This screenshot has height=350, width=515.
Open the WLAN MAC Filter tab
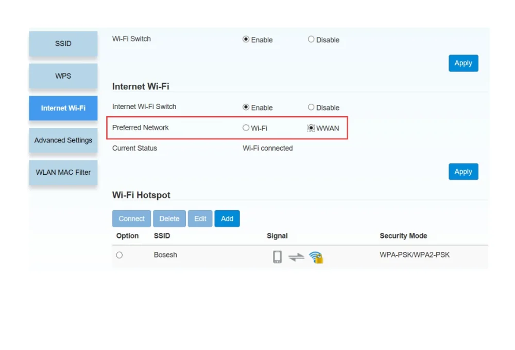tap(63, 172)
